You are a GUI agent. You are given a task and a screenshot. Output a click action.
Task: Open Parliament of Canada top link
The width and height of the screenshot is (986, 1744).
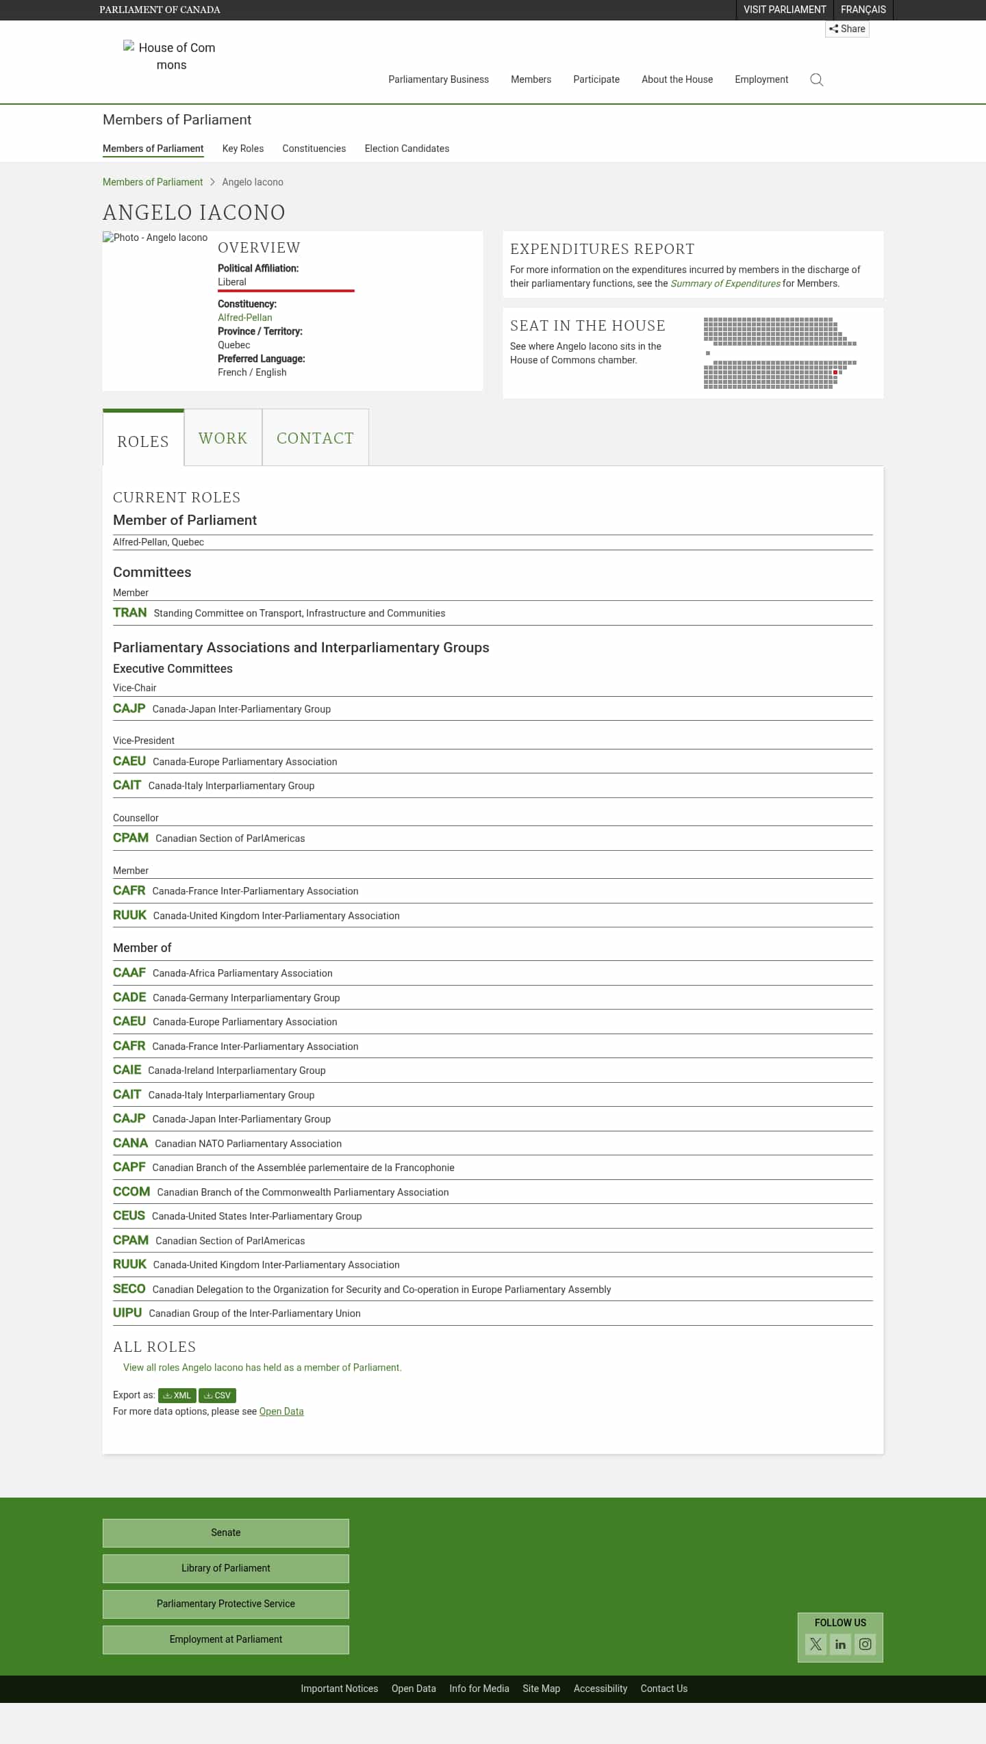click(160, 10)
